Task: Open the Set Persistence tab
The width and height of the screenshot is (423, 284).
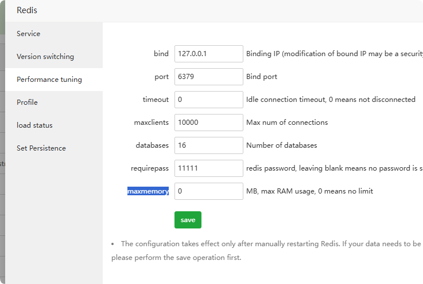Action: coord(41,148)
